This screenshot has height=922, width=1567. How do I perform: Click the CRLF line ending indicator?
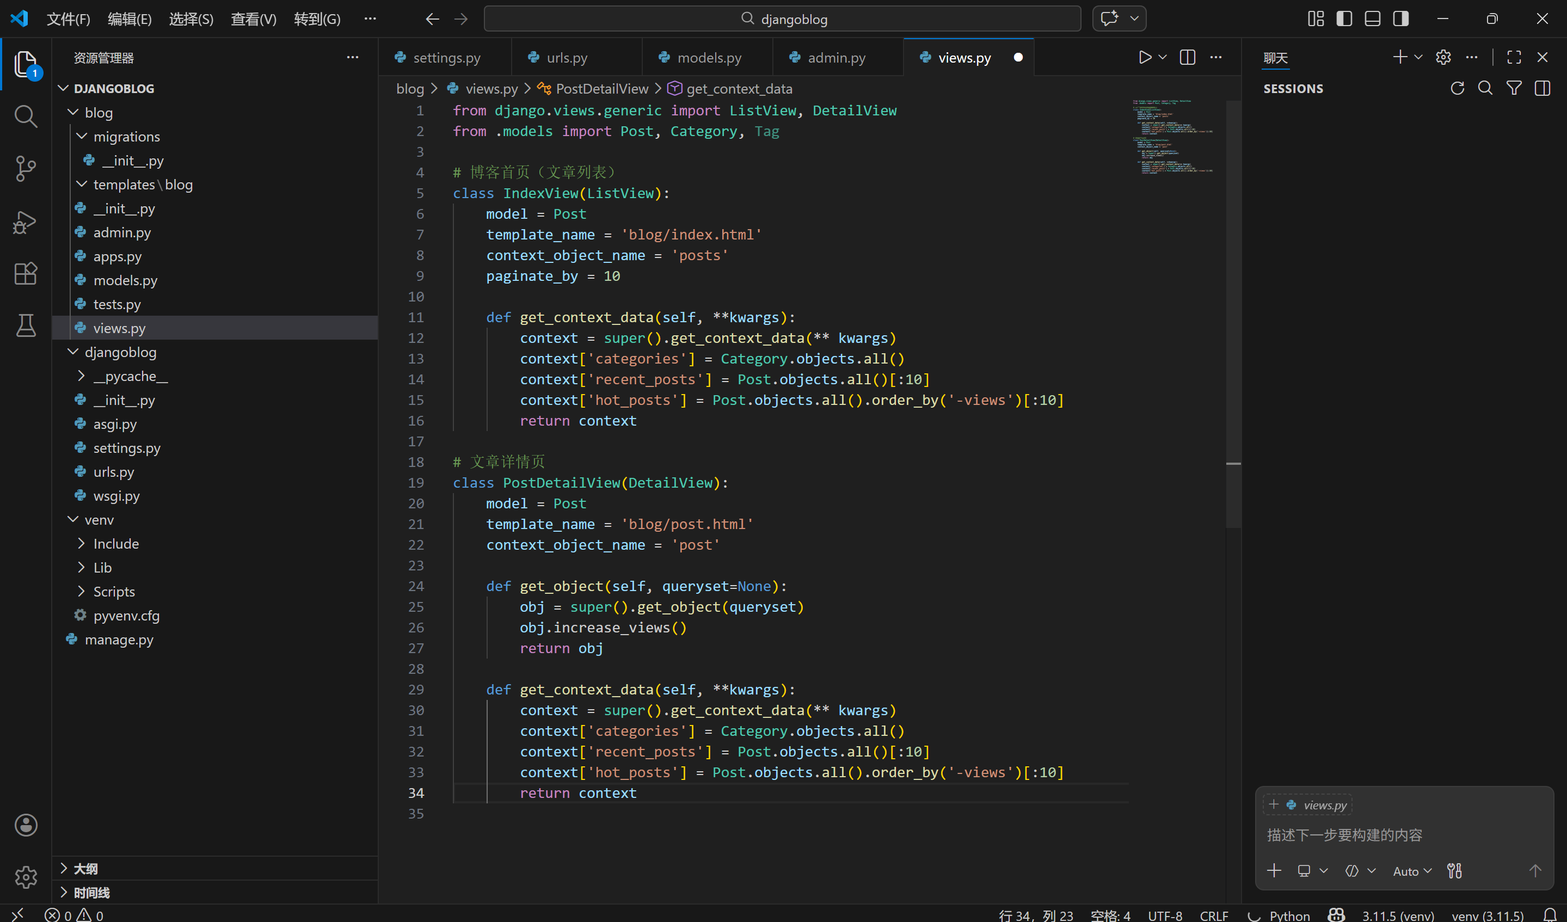1213,914
